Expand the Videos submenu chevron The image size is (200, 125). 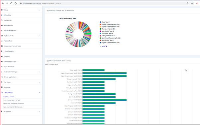pos(40,10)
